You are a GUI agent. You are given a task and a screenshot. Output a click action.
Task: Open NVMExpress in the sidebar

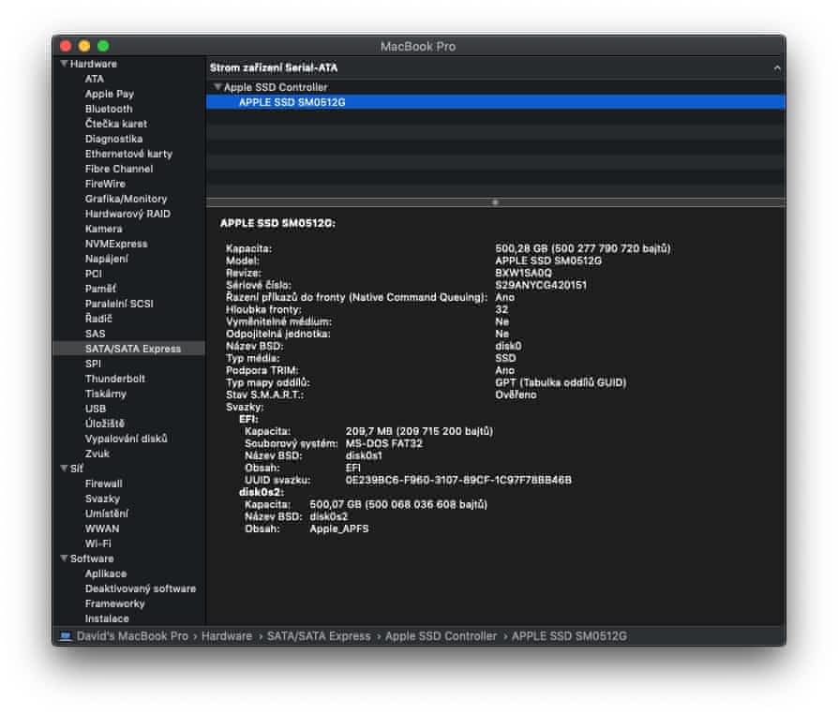[x=116, y=244]
